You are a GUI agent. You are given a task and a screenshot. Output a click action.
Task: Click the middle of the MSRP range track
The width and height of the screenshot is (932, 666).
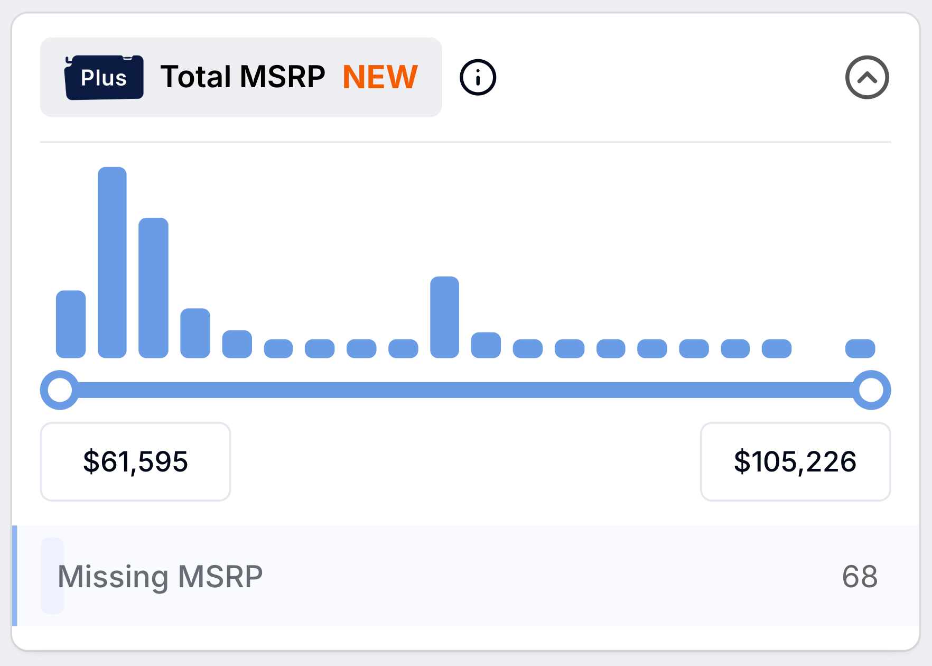[465, 390]
